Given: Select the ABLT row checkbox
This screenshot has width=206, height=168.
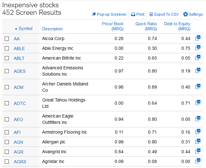Looking at the screenshot, I should click(7, 58).
